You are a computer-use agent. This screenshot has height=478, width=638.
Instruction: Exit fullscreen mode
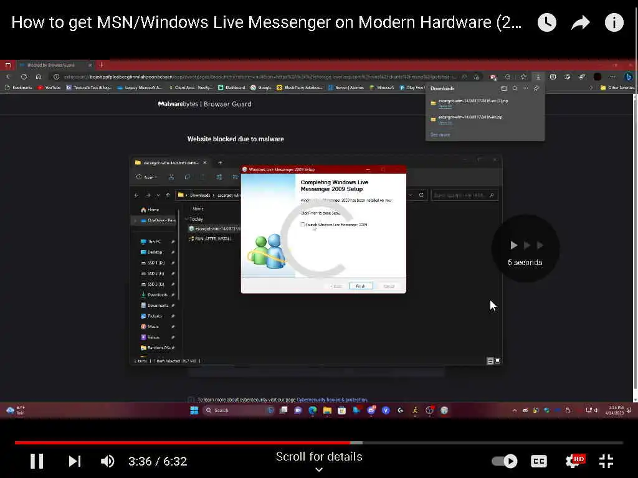(606, 461)
